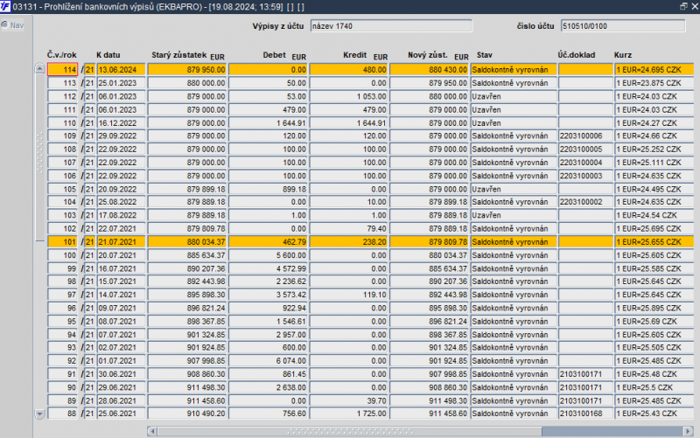Click date 17.08.2022 in row 103
The width and height of the screenshot is (700, 438).
pyautogui.click(x=121, y=215)
